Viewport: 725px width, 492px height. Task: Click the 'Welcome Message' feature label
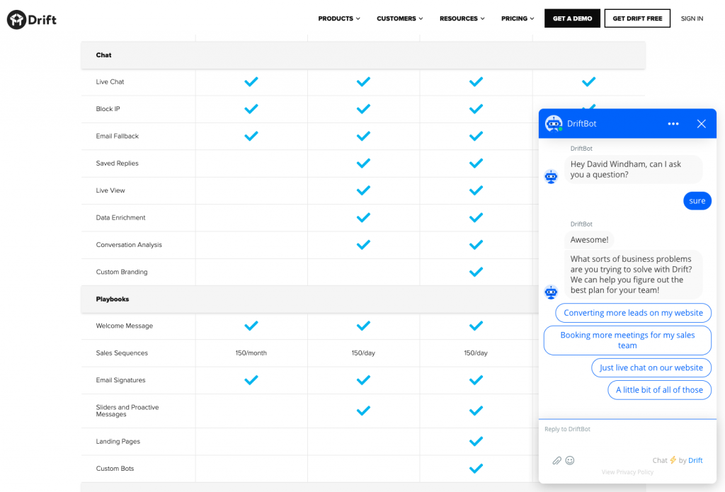pos(125,326)
